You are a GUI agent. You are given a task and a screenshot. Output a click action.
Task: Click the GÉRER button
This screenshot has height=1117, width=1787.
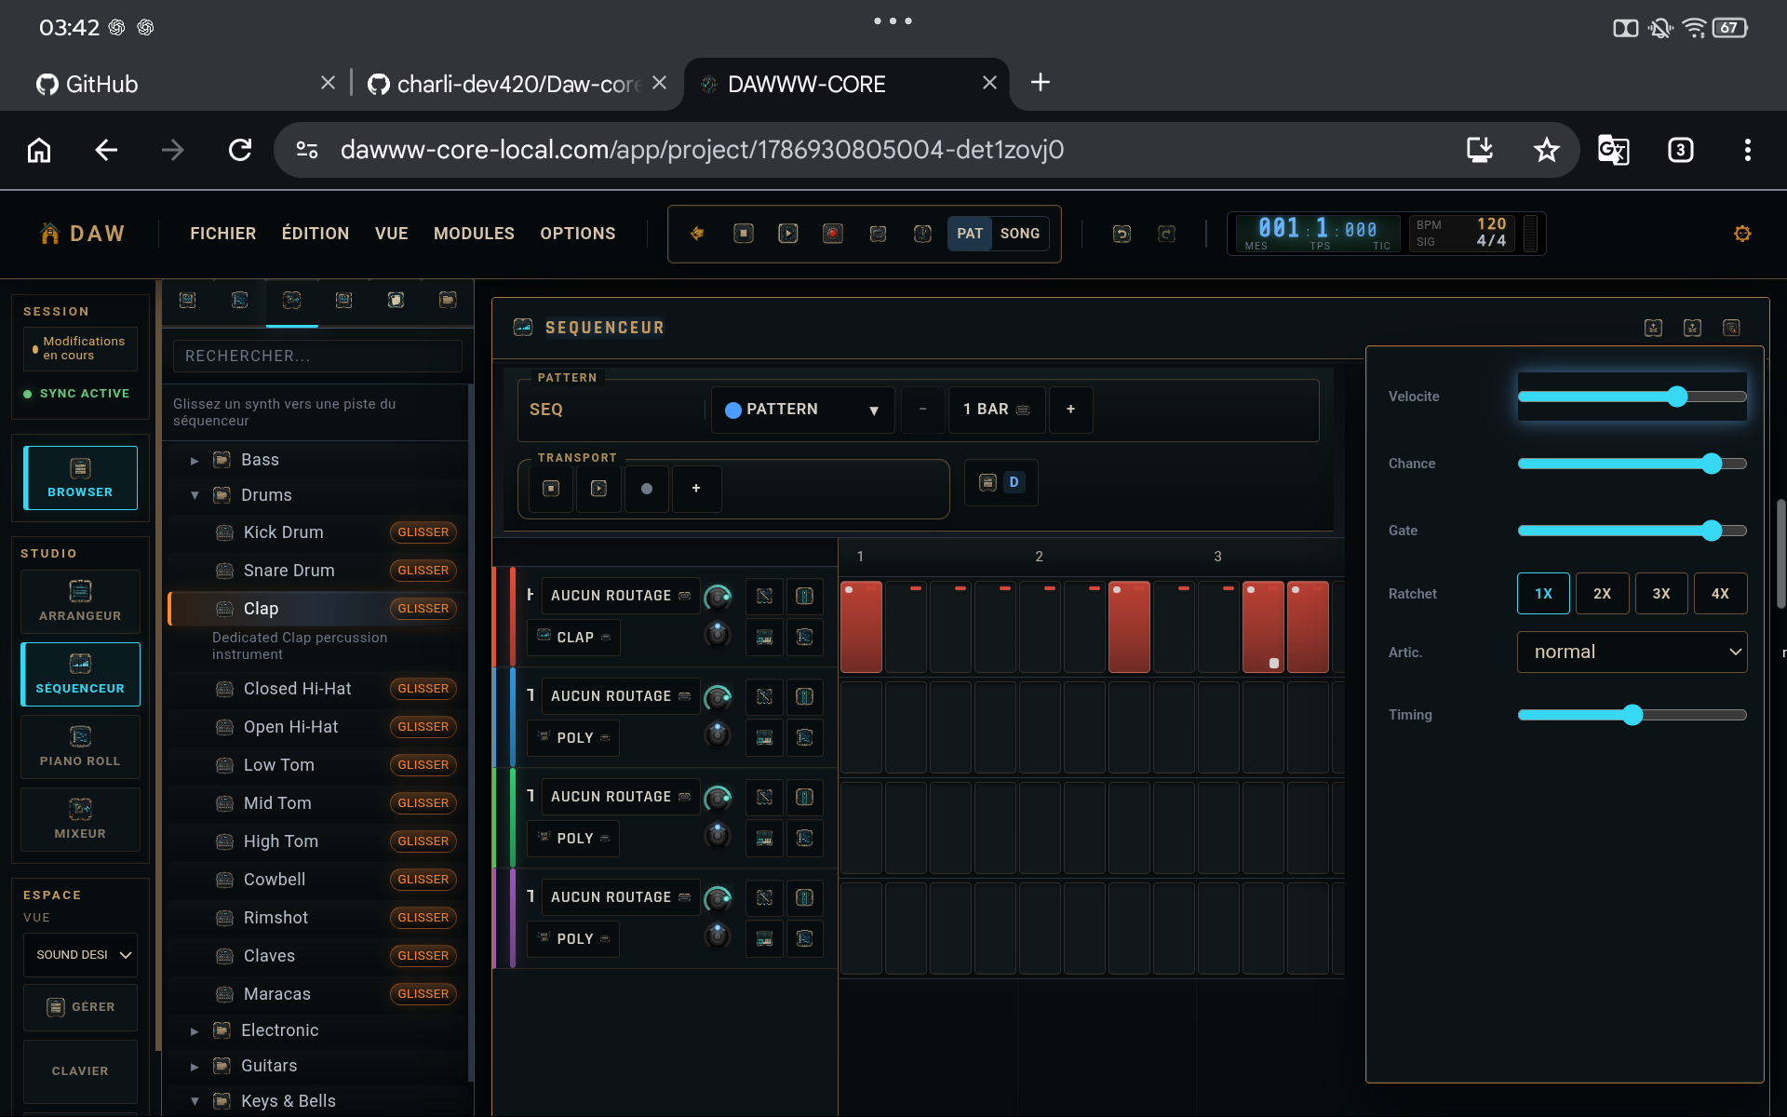(80, 1007)
